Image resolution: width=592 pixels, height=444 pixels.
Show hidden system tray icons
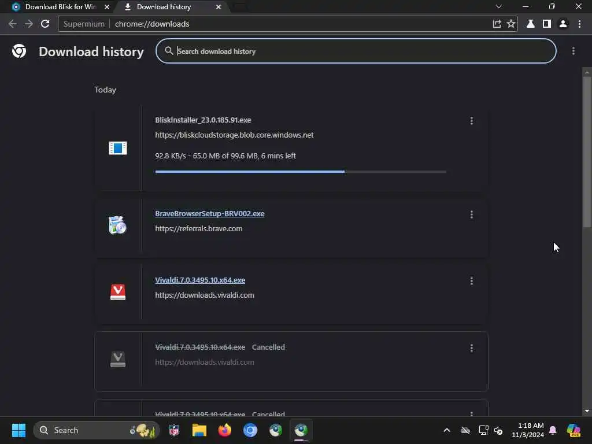pyautogui.click(x=447, y=430)
